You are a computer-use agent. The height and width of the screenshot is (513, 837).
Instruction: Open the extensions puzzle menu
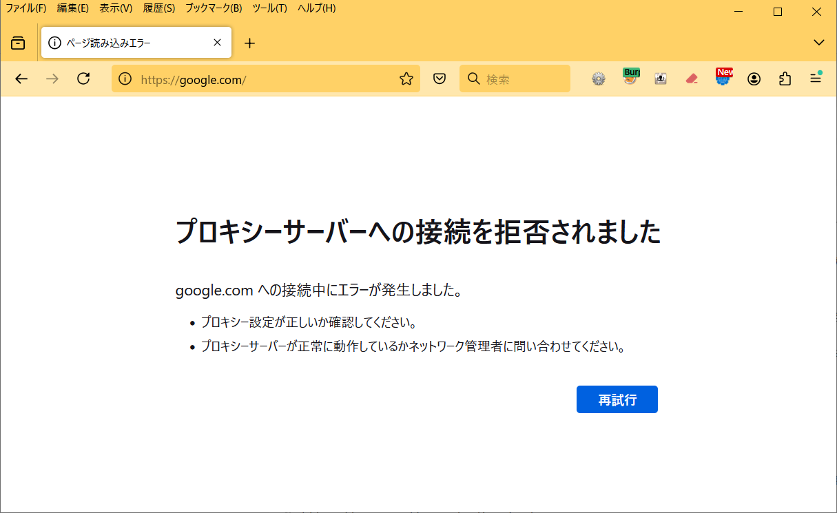785,79
